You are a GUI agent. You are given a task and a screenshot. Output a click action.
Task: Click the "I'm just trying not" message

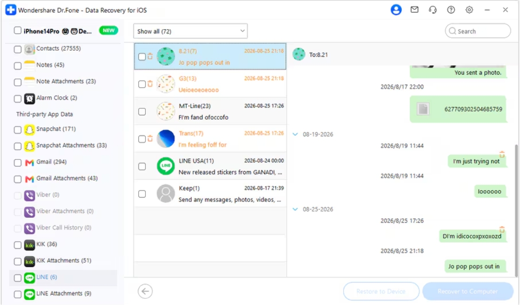[476, 161]
